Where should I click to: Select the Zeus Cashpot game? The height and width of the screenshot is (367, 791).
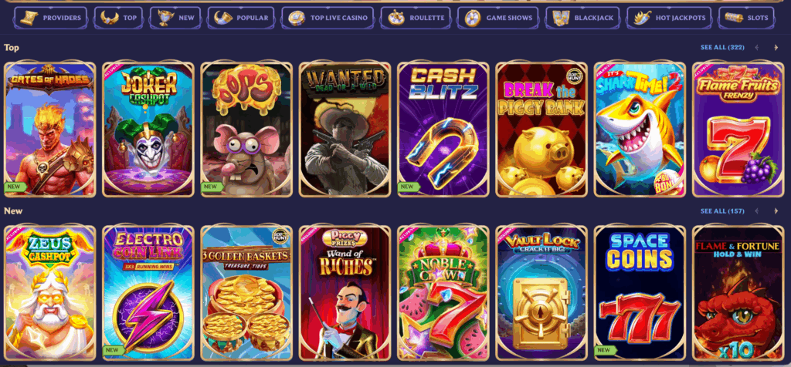pos(49,293)
